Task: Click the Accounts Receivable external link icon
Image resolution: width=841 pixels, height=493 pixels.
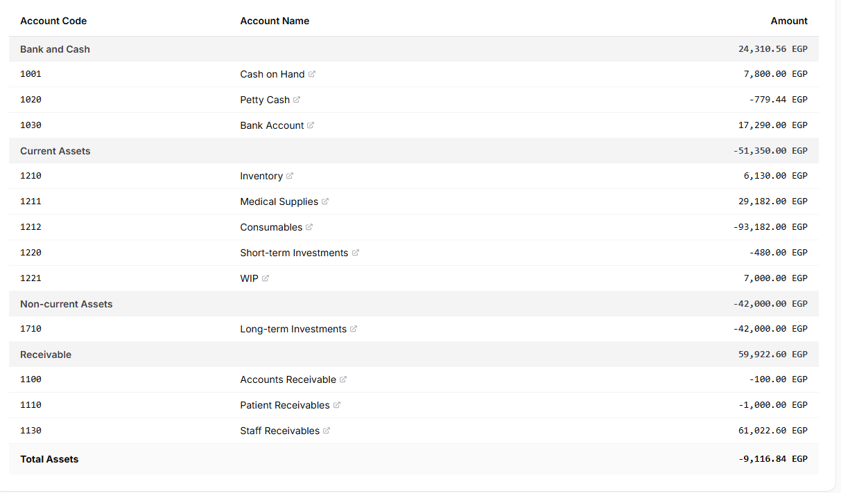Action: [343, 379]
